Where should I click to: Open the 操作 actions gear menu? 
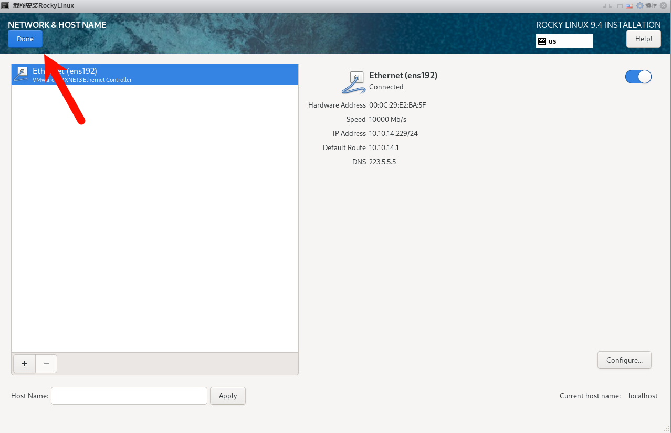(x=646, y=6)
